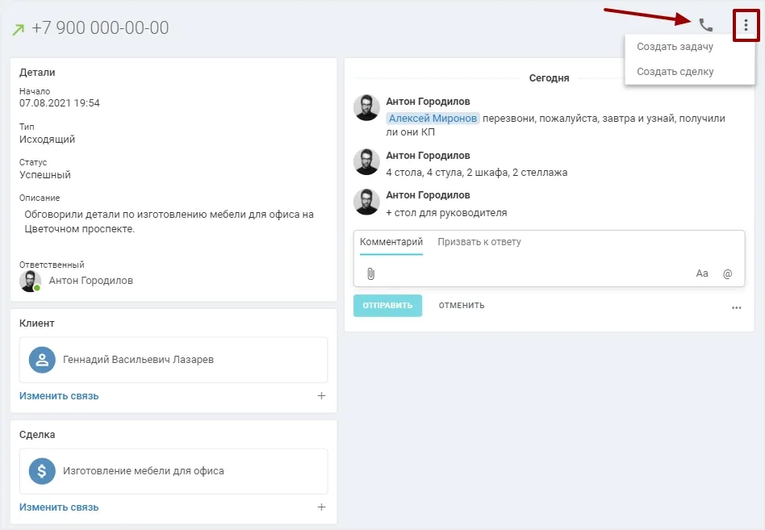Click the client person icon
Image resolution: width=765 pixels, height=530 pixels.
[42, 360]
